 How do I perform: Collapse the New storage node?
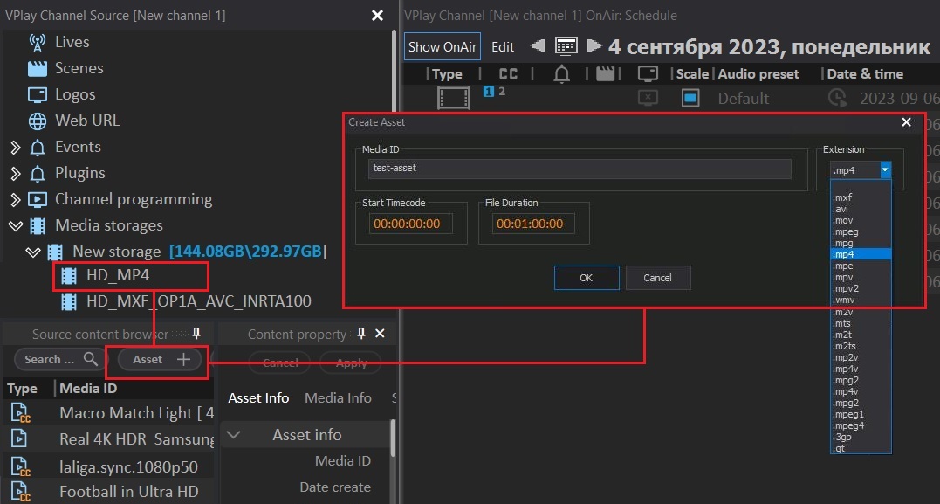(33, 252)
